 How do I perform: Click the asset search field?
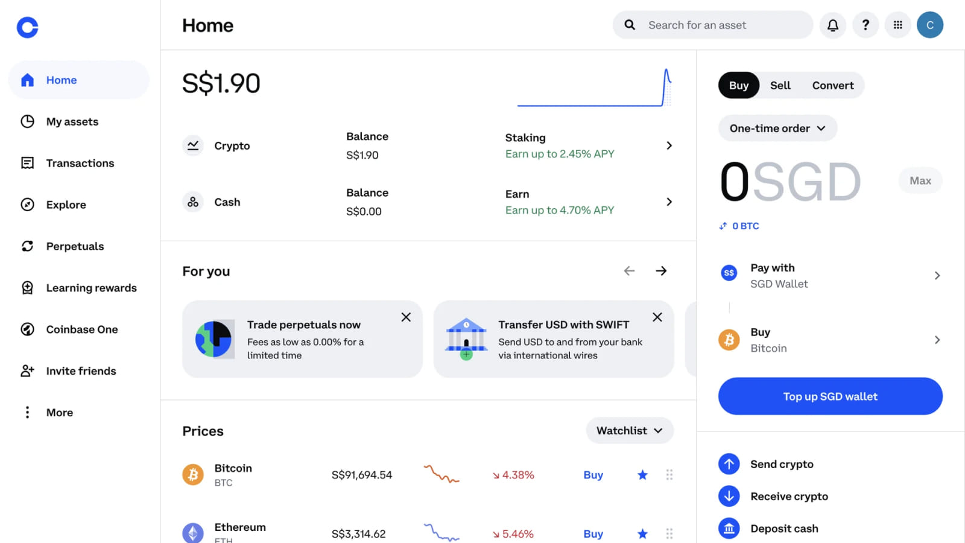[712, 25]
